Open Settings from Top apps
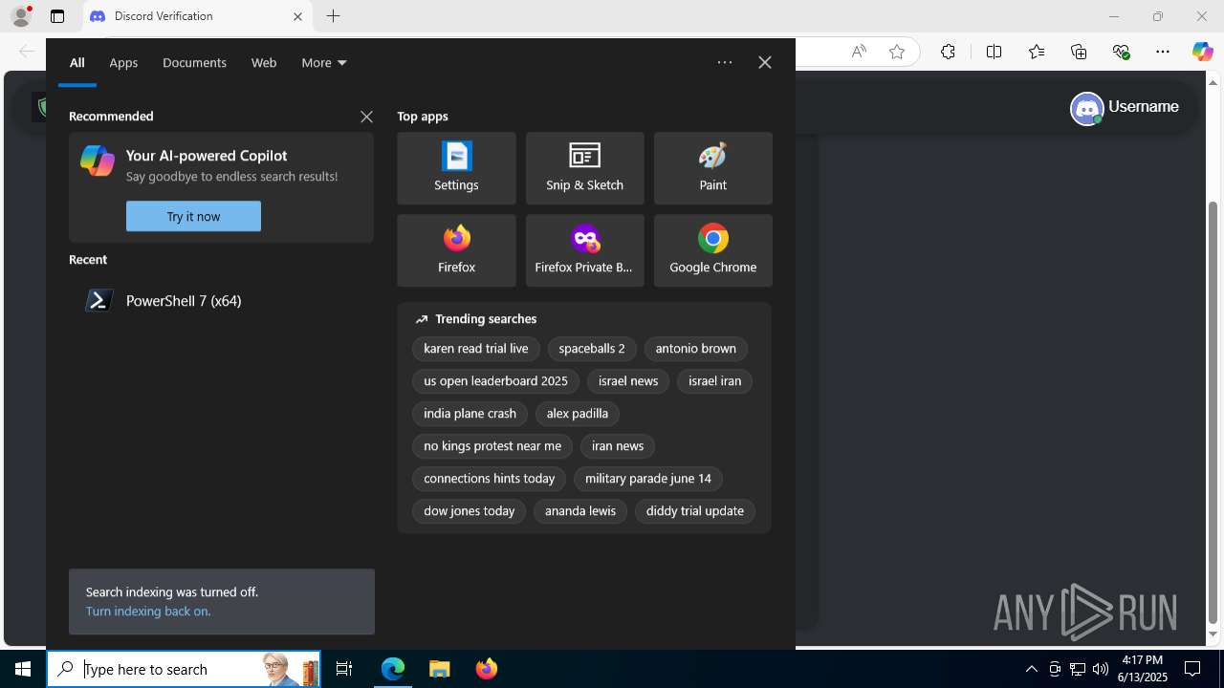The width and height of the screenshot is (1224, 688). click(x=456, y=168)
